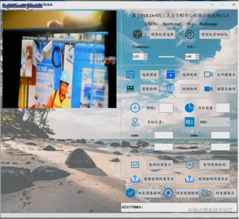End image detection 结束图像检测 button
The image size is (239, 219).
tap(149, 193)
